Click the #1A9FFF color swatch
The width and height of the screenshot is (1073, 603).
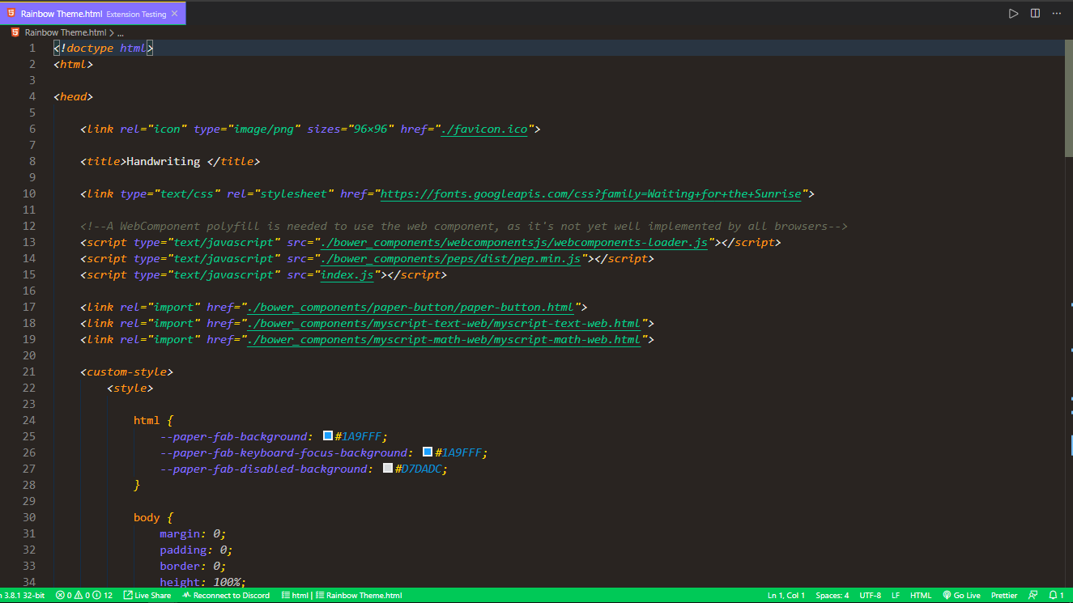coord(327,435)
